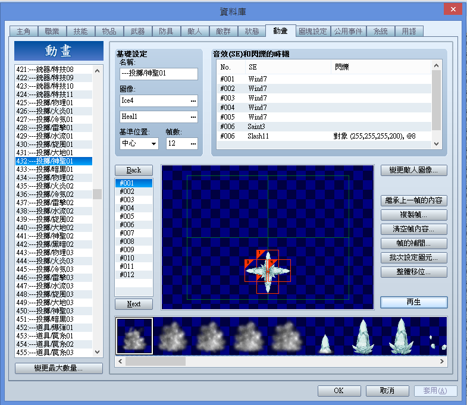Open the 武器 tab
This screenshot has width=467, height=405.
(137, 32)
